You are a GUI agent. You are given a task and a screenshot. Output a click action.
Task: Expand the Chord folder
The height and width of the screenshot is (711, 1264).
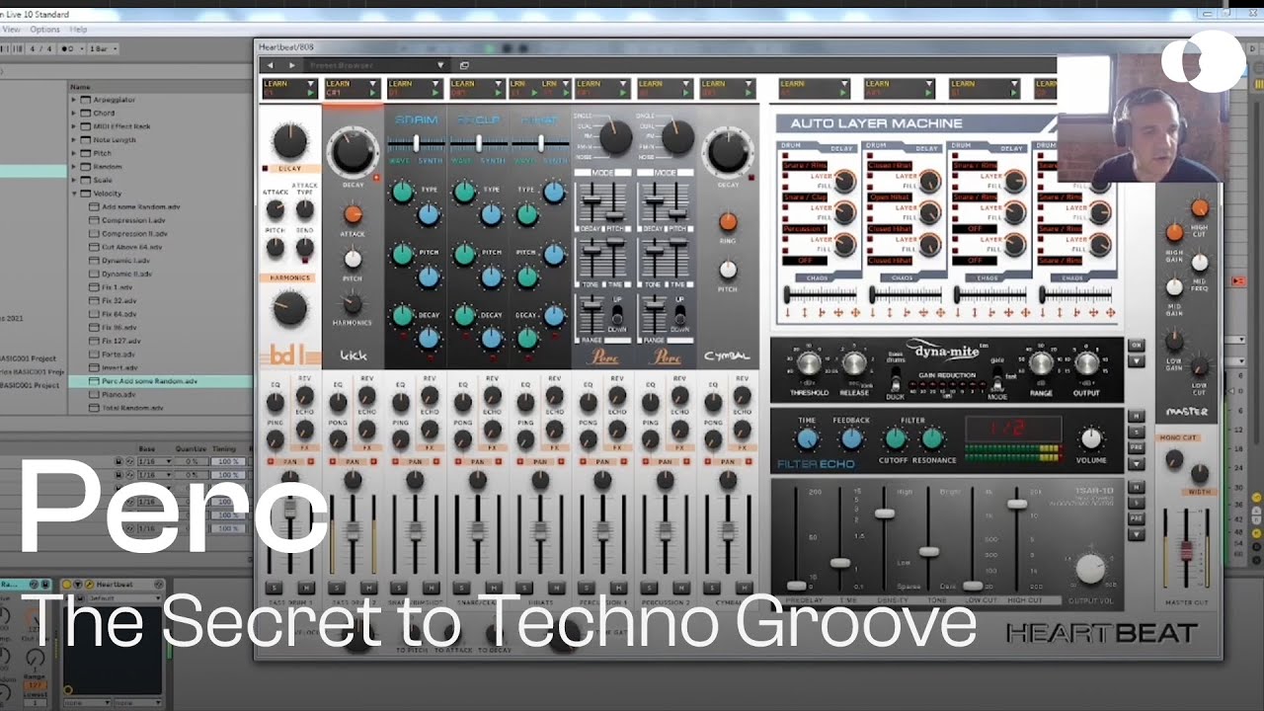[74, 114]
